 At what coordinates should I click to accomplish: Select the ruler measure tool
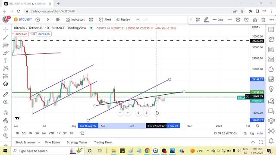click(x=6, y=94)
